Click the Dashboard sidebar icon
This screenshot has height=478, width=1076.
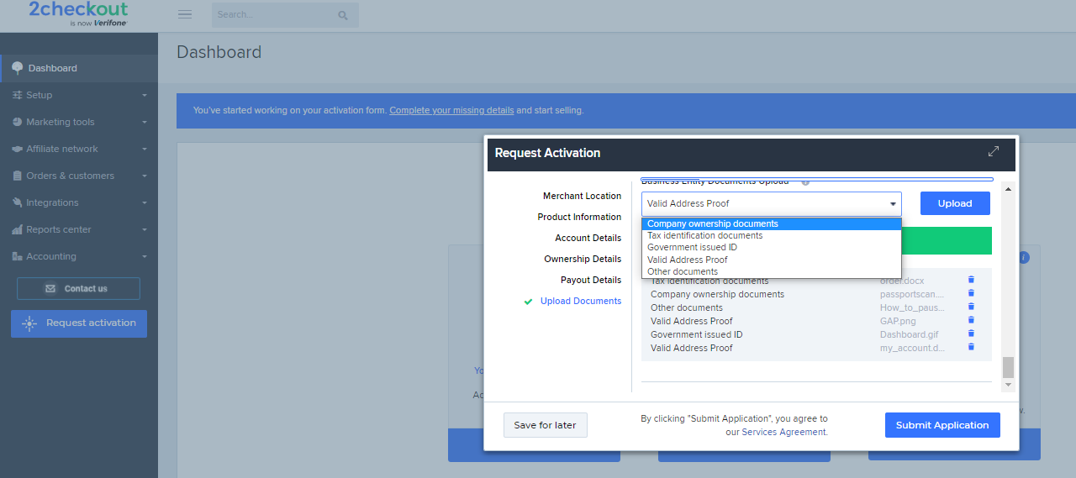(x=17, y=68)
